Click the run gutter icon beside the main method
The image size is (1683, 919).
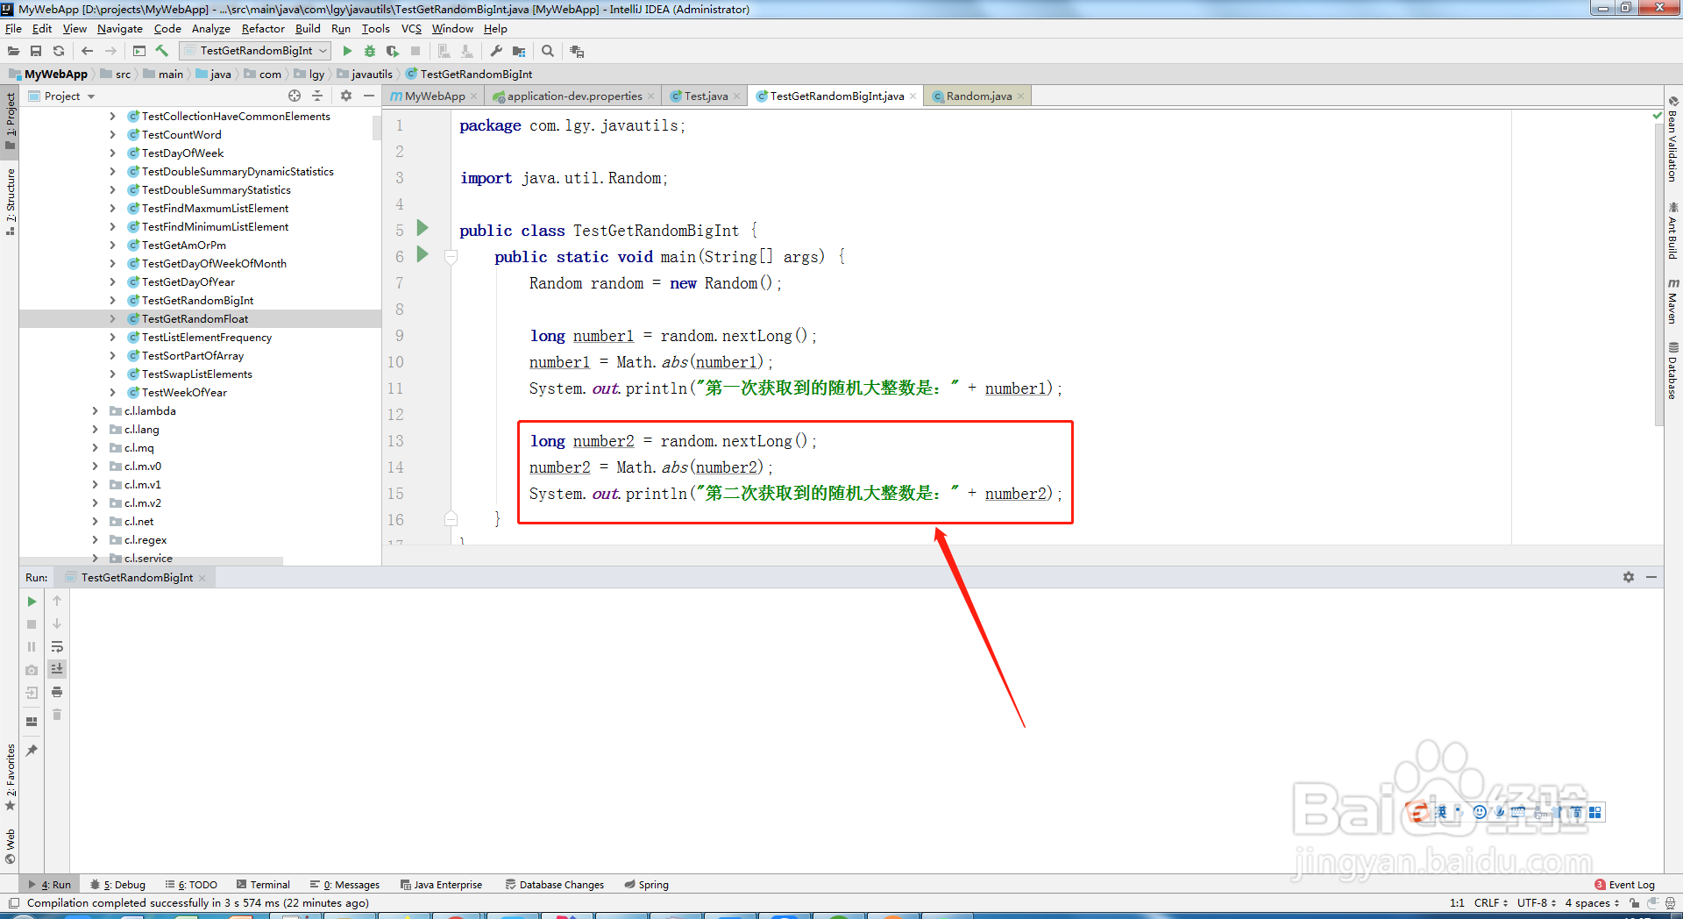pos(423,254)
